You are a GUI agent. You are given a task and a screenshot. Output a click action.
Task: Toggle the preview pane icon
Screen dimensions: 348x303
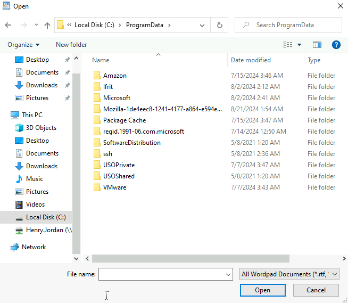click(x=317, y=45)
